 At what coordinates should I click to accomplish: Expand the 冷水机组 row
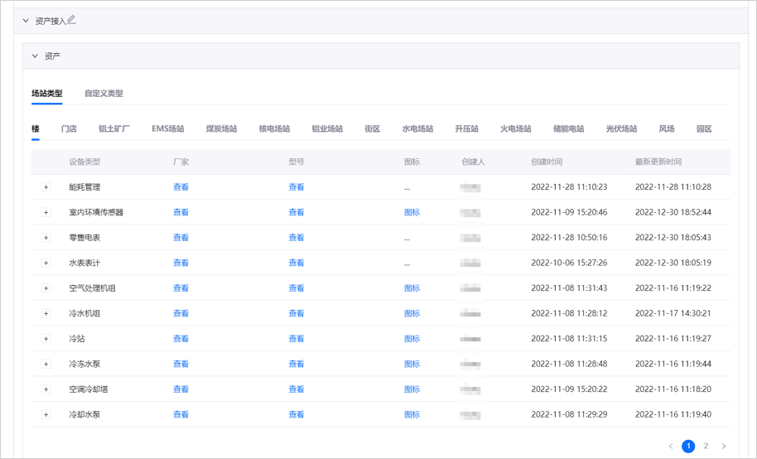click(x=46, y=314)
